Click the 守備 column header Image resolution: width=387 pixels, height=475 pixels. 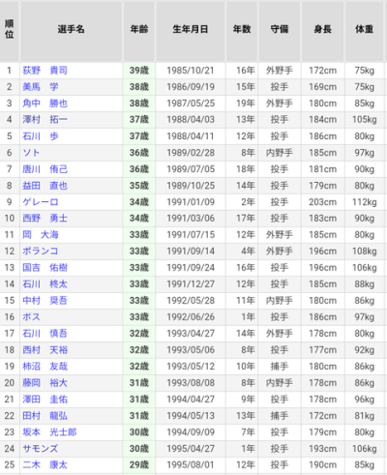(x=280, y=29)
